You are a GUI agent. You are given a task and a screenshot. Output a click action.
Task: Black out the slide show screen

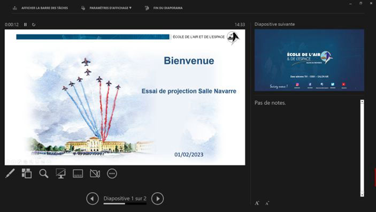coord(60,173)
